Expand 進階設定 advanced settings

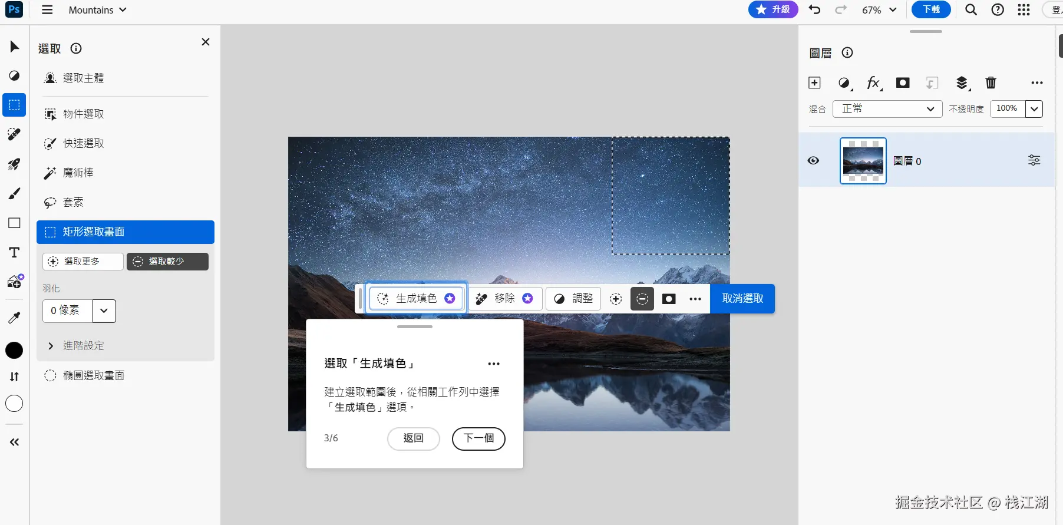coord(75,345)
